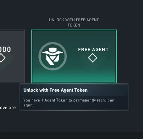Screen dimensions: 143x139
Task: Click the UNLOCK WITH FREE AGENT TOKEN heading
Action: (x=74, y=22)
